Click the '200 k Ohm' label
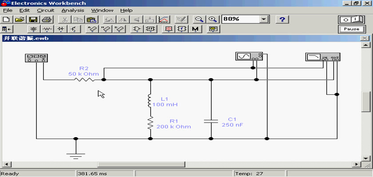This screenshot has height=177, width=373. [x=174, y=127]
